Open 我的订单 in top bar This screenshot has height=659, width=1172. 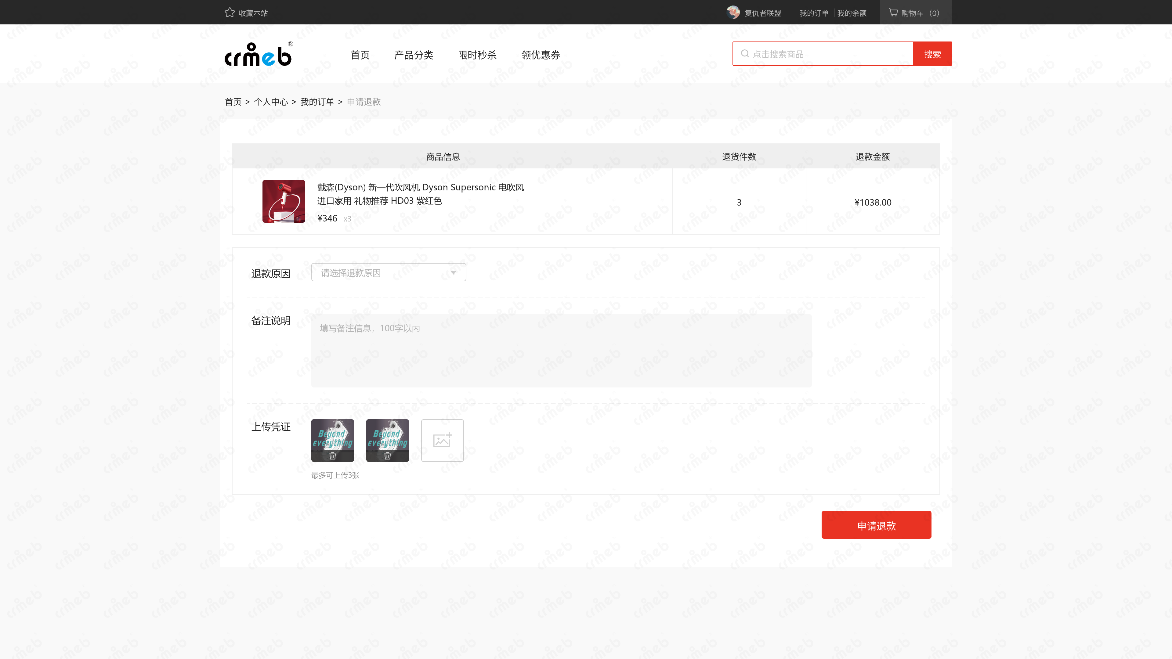pos(814,13)
